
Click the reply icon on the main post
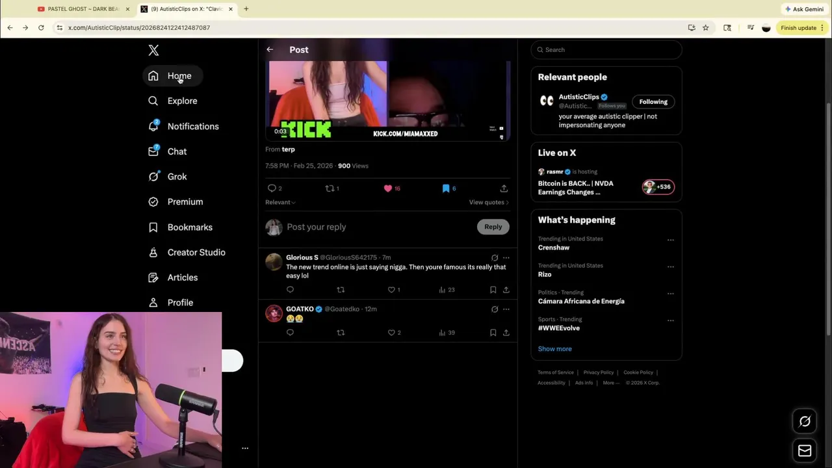pos(272,188)
